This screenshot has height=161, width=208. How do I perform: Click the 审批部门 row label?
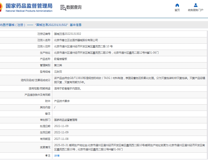[x=45, y=120]
